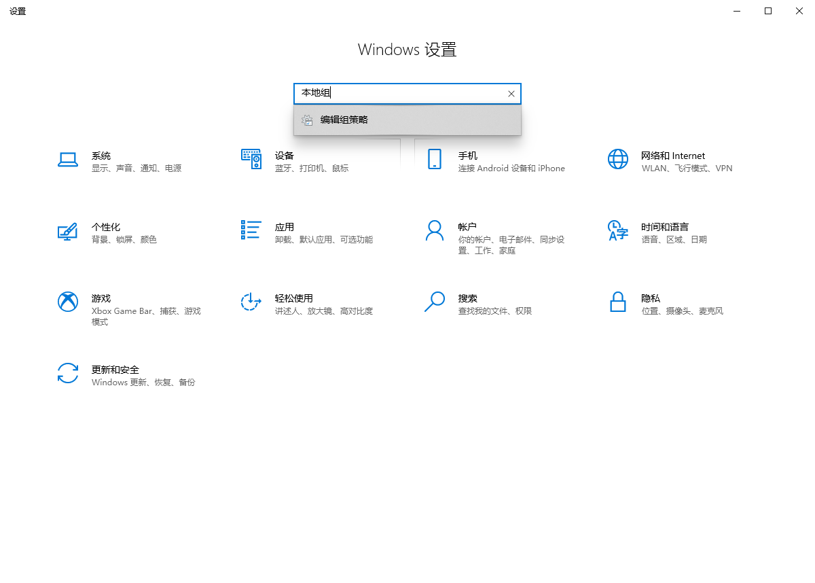Click the text Xbox Game Bar、捕获、游戏模式

(147, 317)
